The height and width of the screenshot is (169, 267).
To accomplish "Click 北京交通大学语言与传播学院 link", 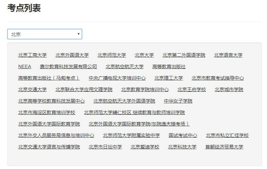I will tap(49, 147).
